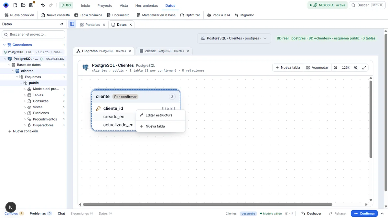Click the Confirmar button

[364, 213]
